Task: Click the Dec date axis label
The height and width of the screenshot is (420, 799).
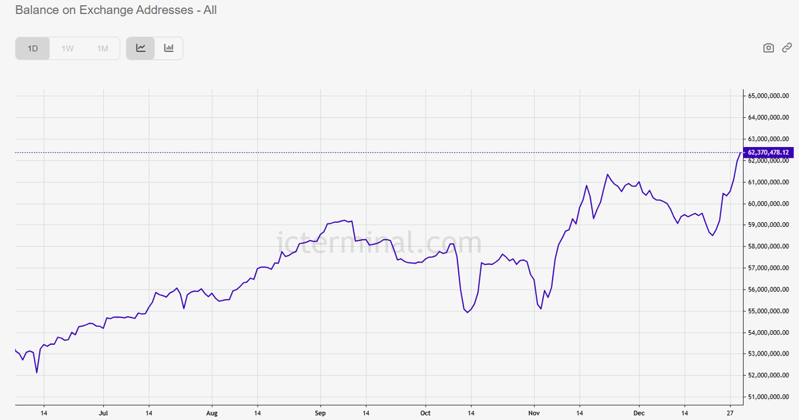Action: 639,413
